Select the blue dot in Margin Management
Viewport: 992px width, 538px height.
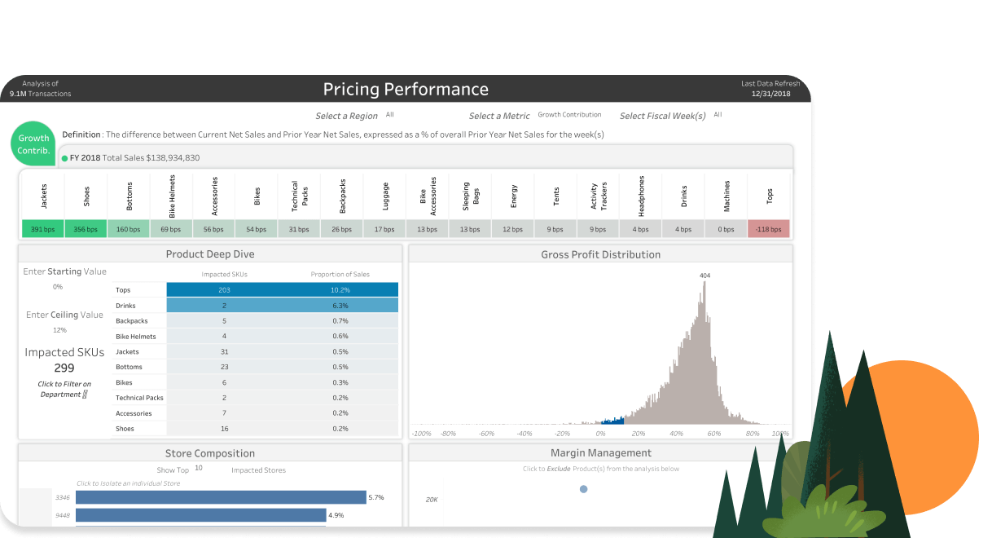(x=583, y=489)
